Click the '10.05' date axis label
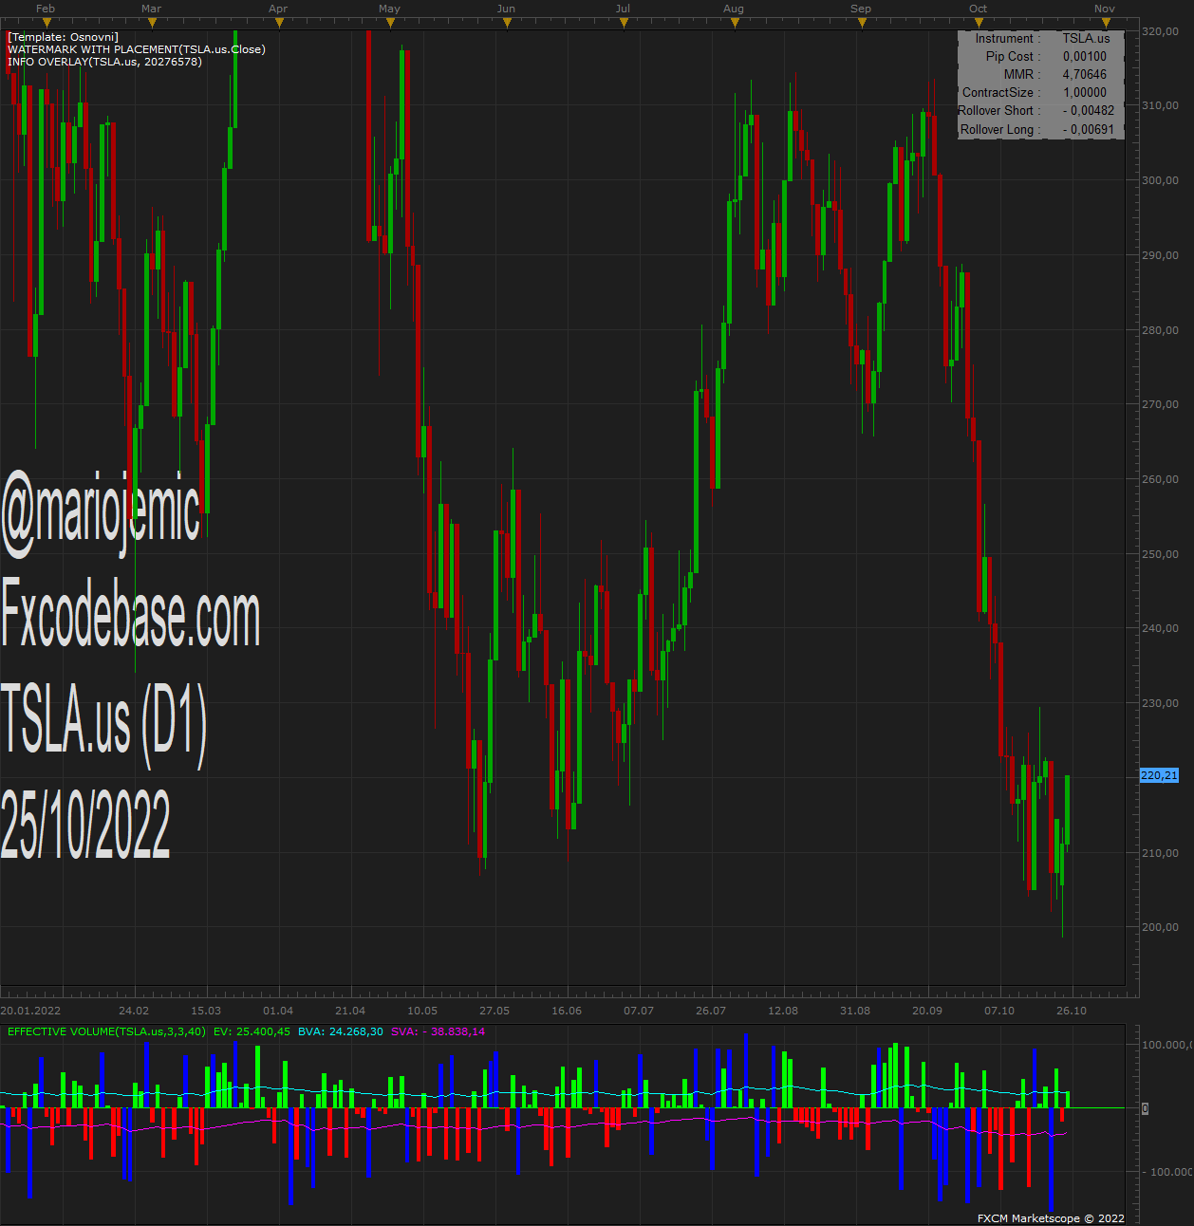 point(422,1011)
